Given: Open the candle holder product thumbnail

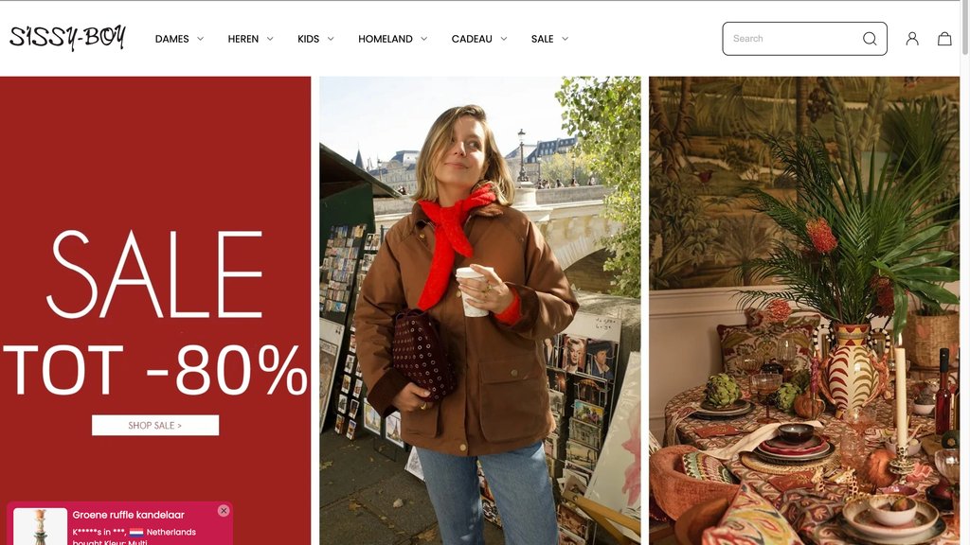Looking at the screenshot, I should pos(40,526).
